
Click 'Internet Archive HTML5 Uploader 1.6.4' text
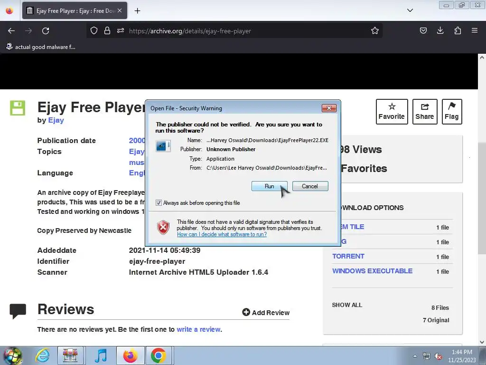(198, 272)
